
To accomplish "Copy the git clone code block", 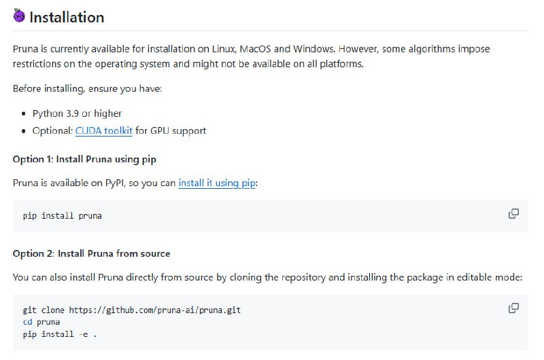I will [513, 308].
